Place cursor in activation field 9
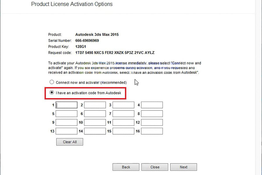 click(x=67, y=123)
